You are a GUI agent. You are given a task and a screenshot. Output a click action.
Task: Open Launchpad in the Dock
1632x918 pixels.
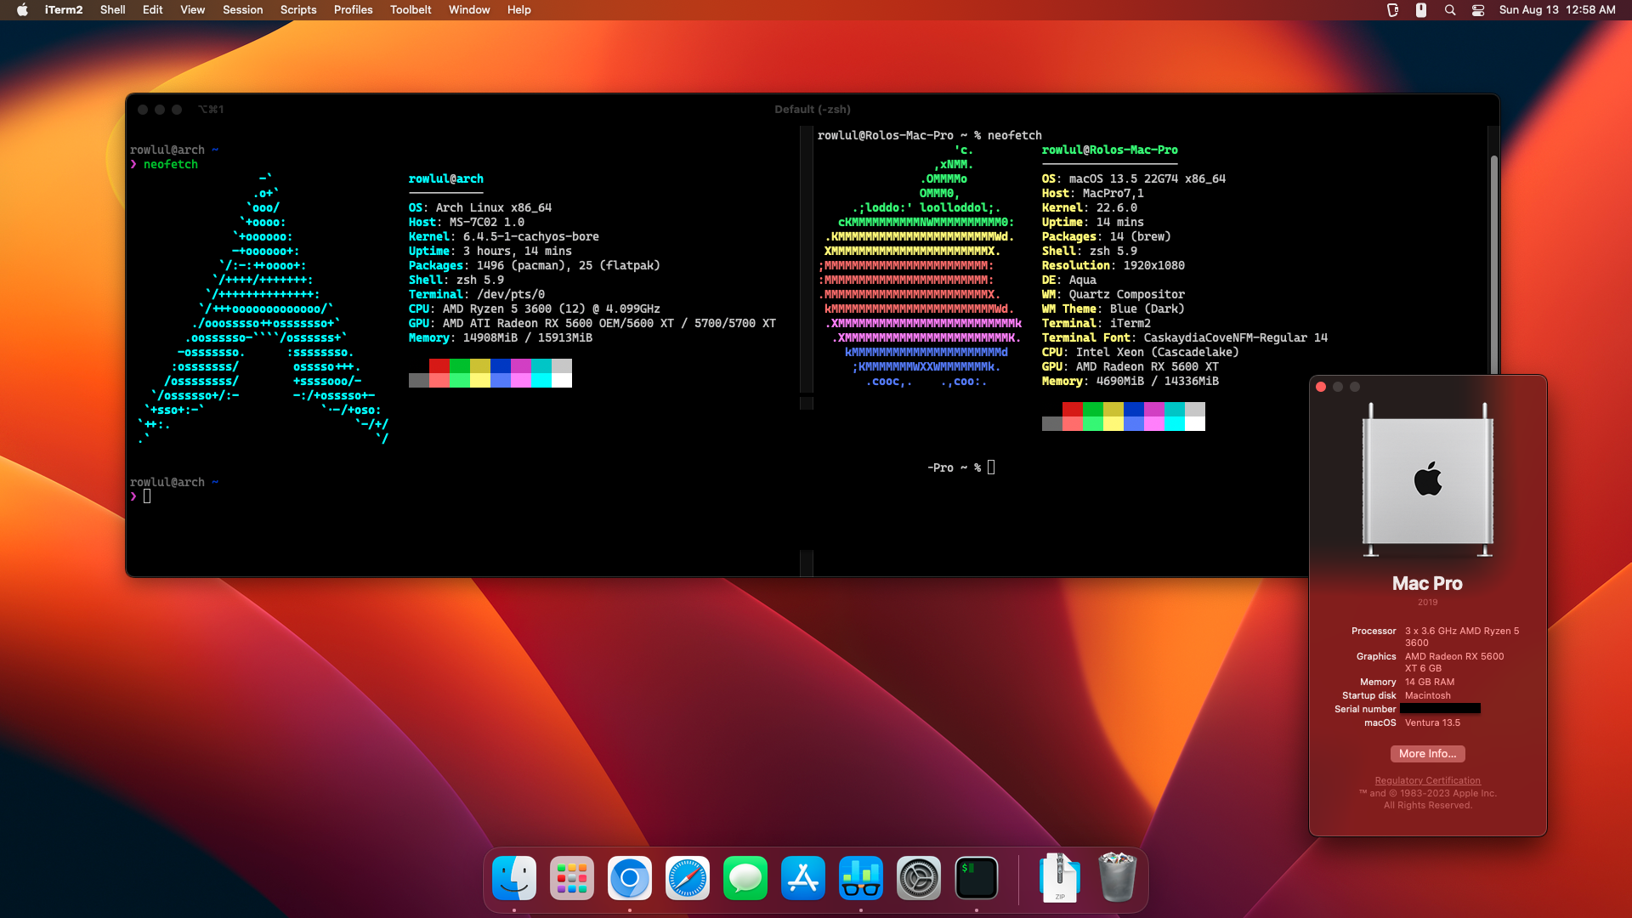pos(572,878)
